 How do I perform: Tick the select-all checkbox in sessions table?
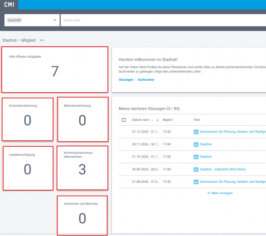pyautogui.click(x=124, y=120)
